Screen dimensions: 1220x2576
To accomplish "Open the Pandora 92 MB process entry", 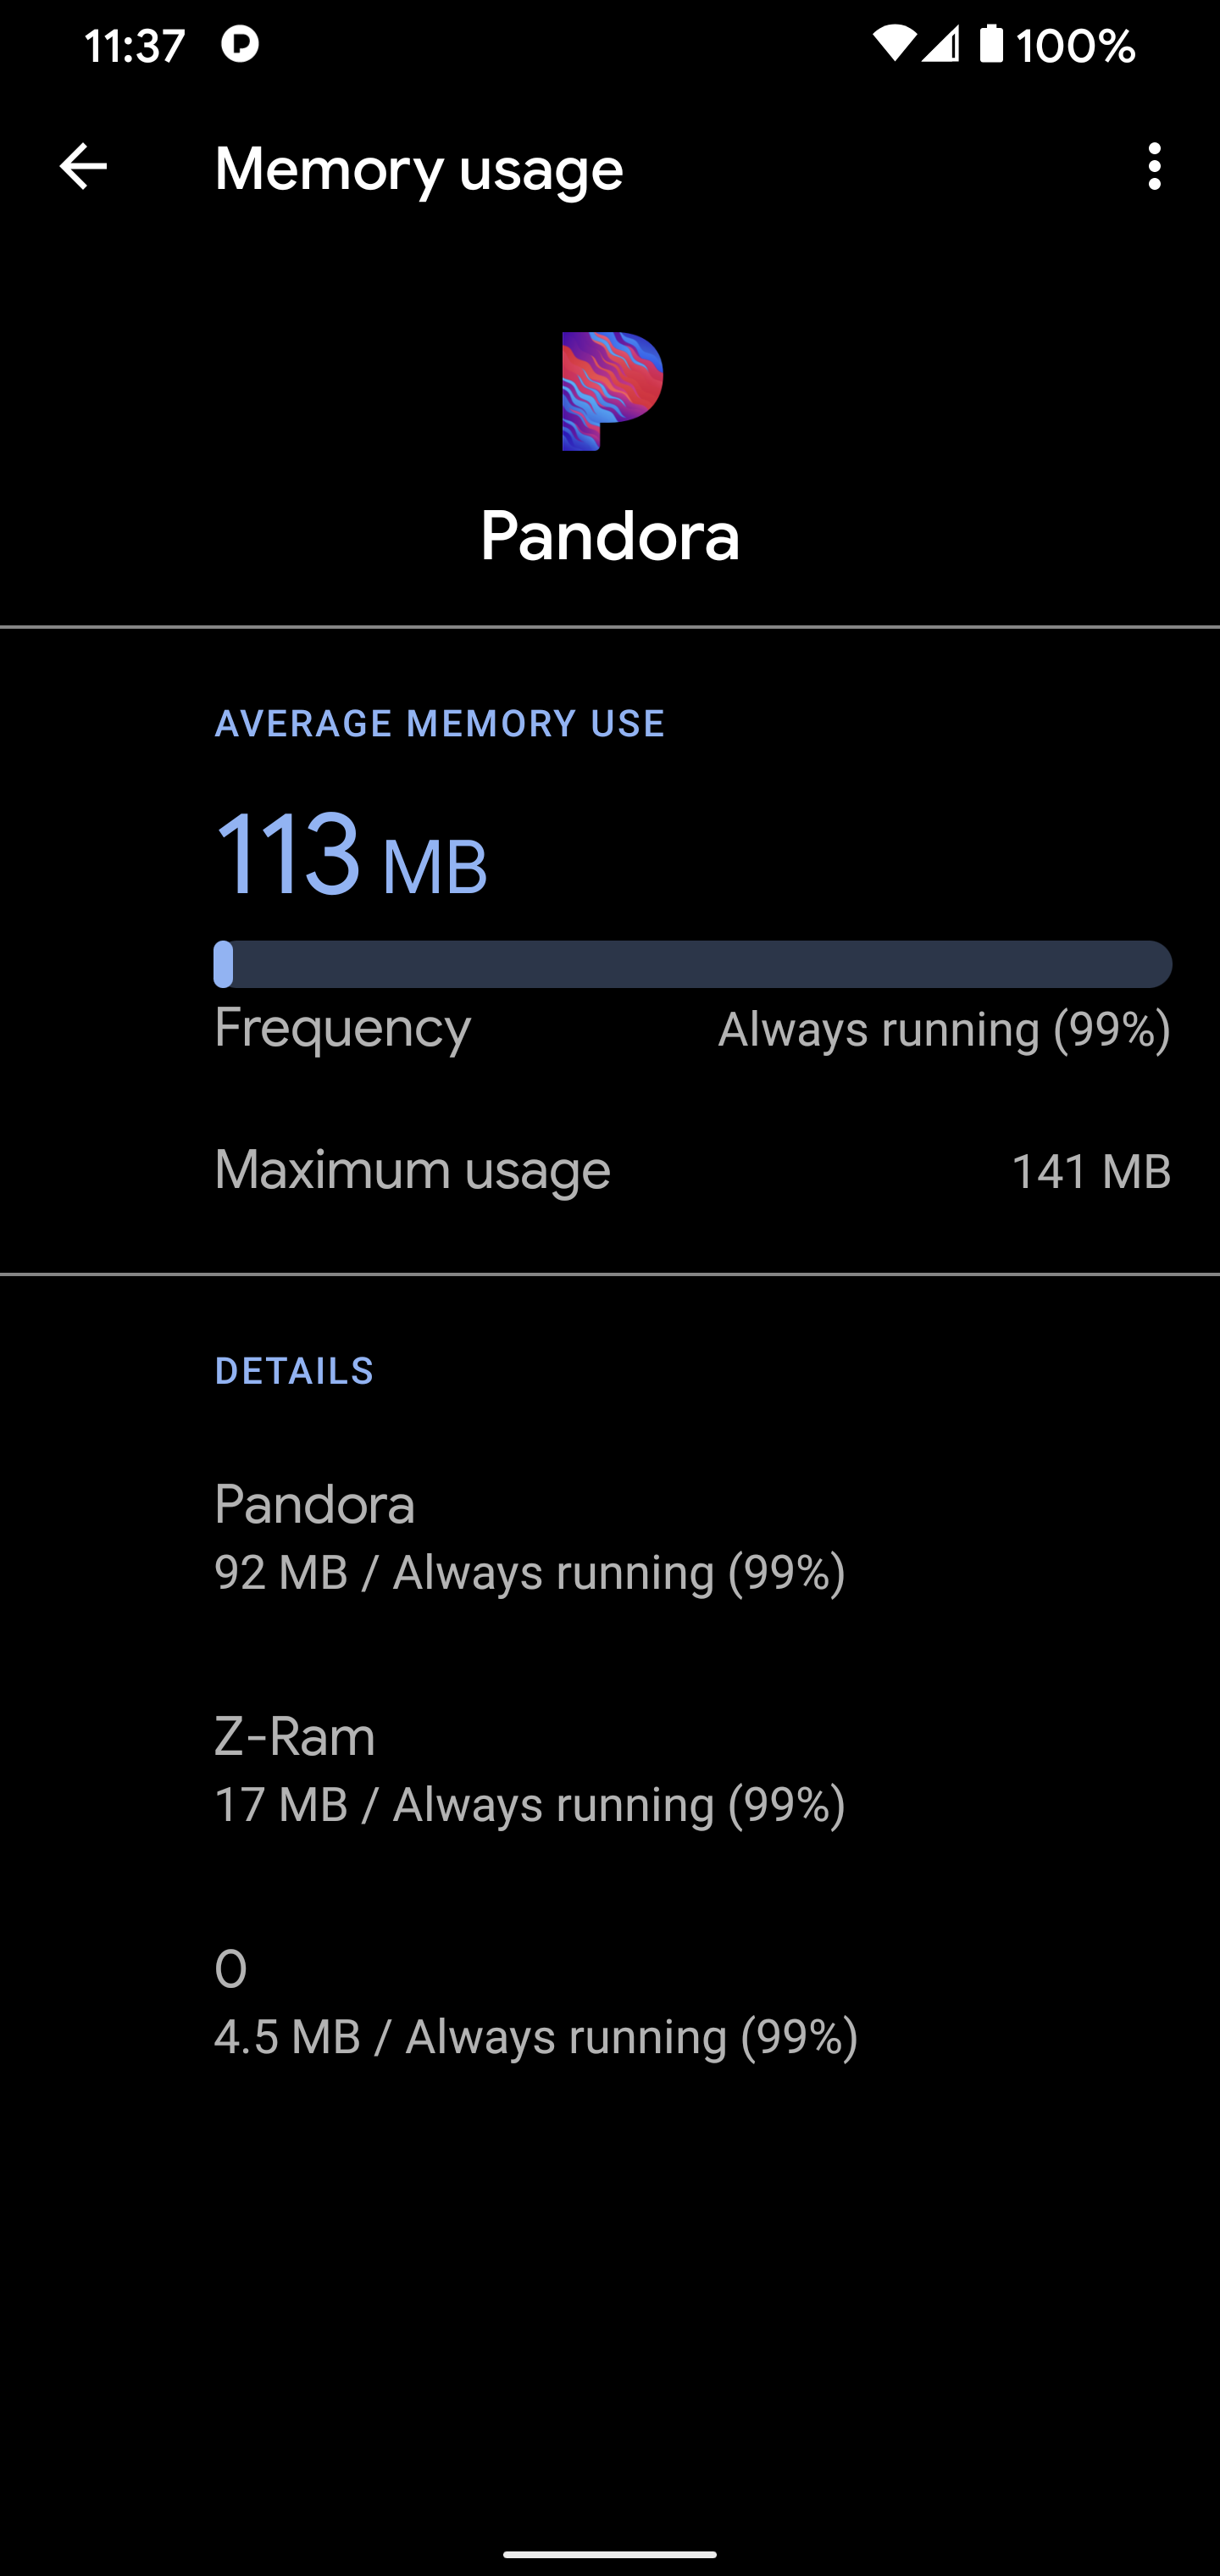I will click(530, 1537).
